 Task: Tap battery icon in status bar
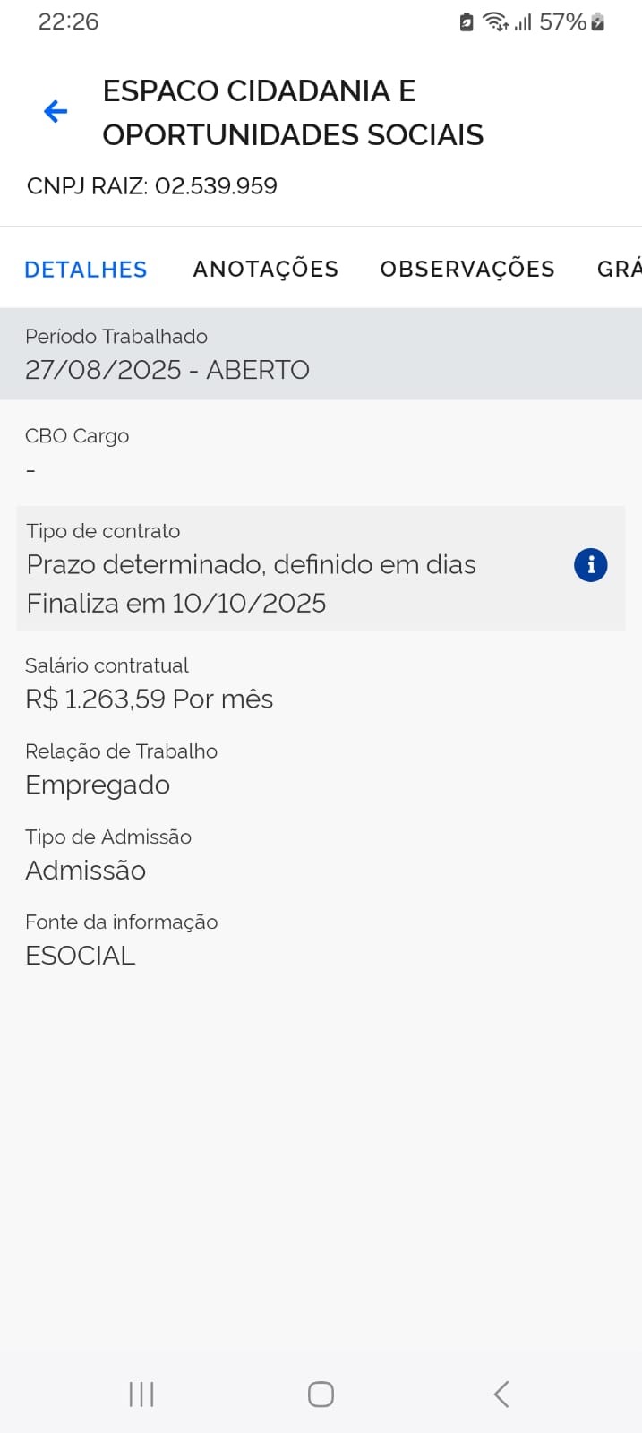pyautogui.click(x=598, y=22)
